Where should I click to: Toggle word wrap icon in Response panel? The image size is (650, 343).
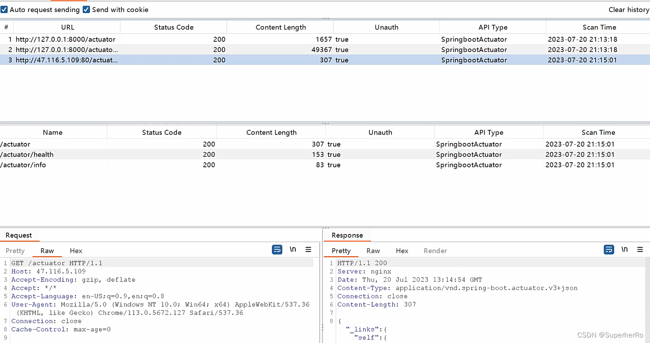[609, 250]
